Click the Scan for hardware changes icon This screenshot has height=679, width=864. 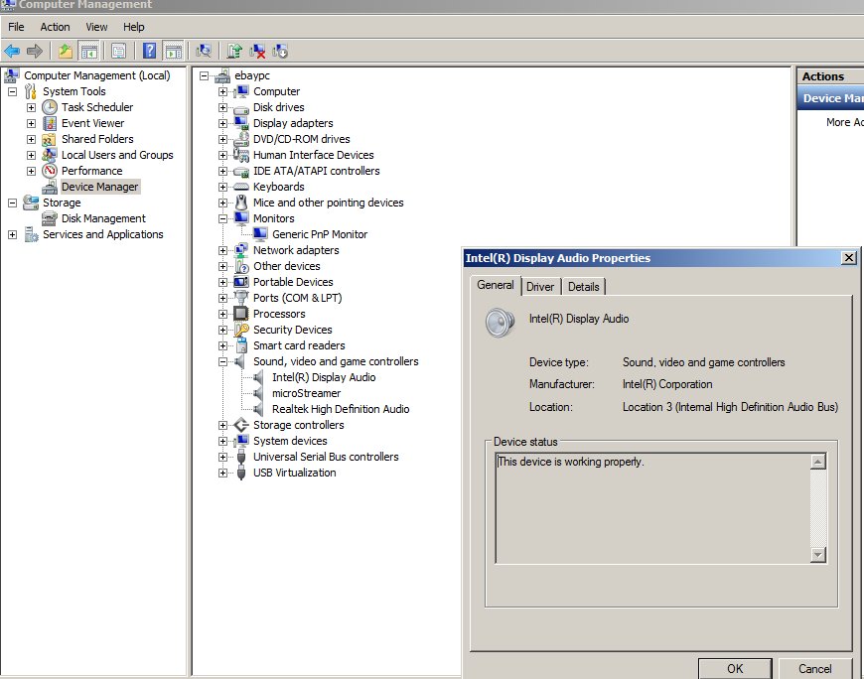coord(203,51)
